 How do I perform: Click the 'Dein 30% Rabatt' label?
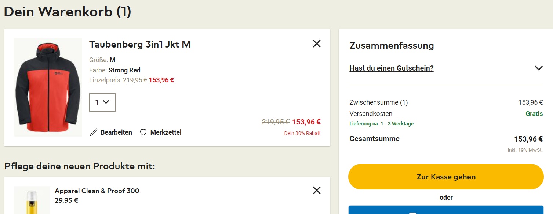tap(302, 133)
